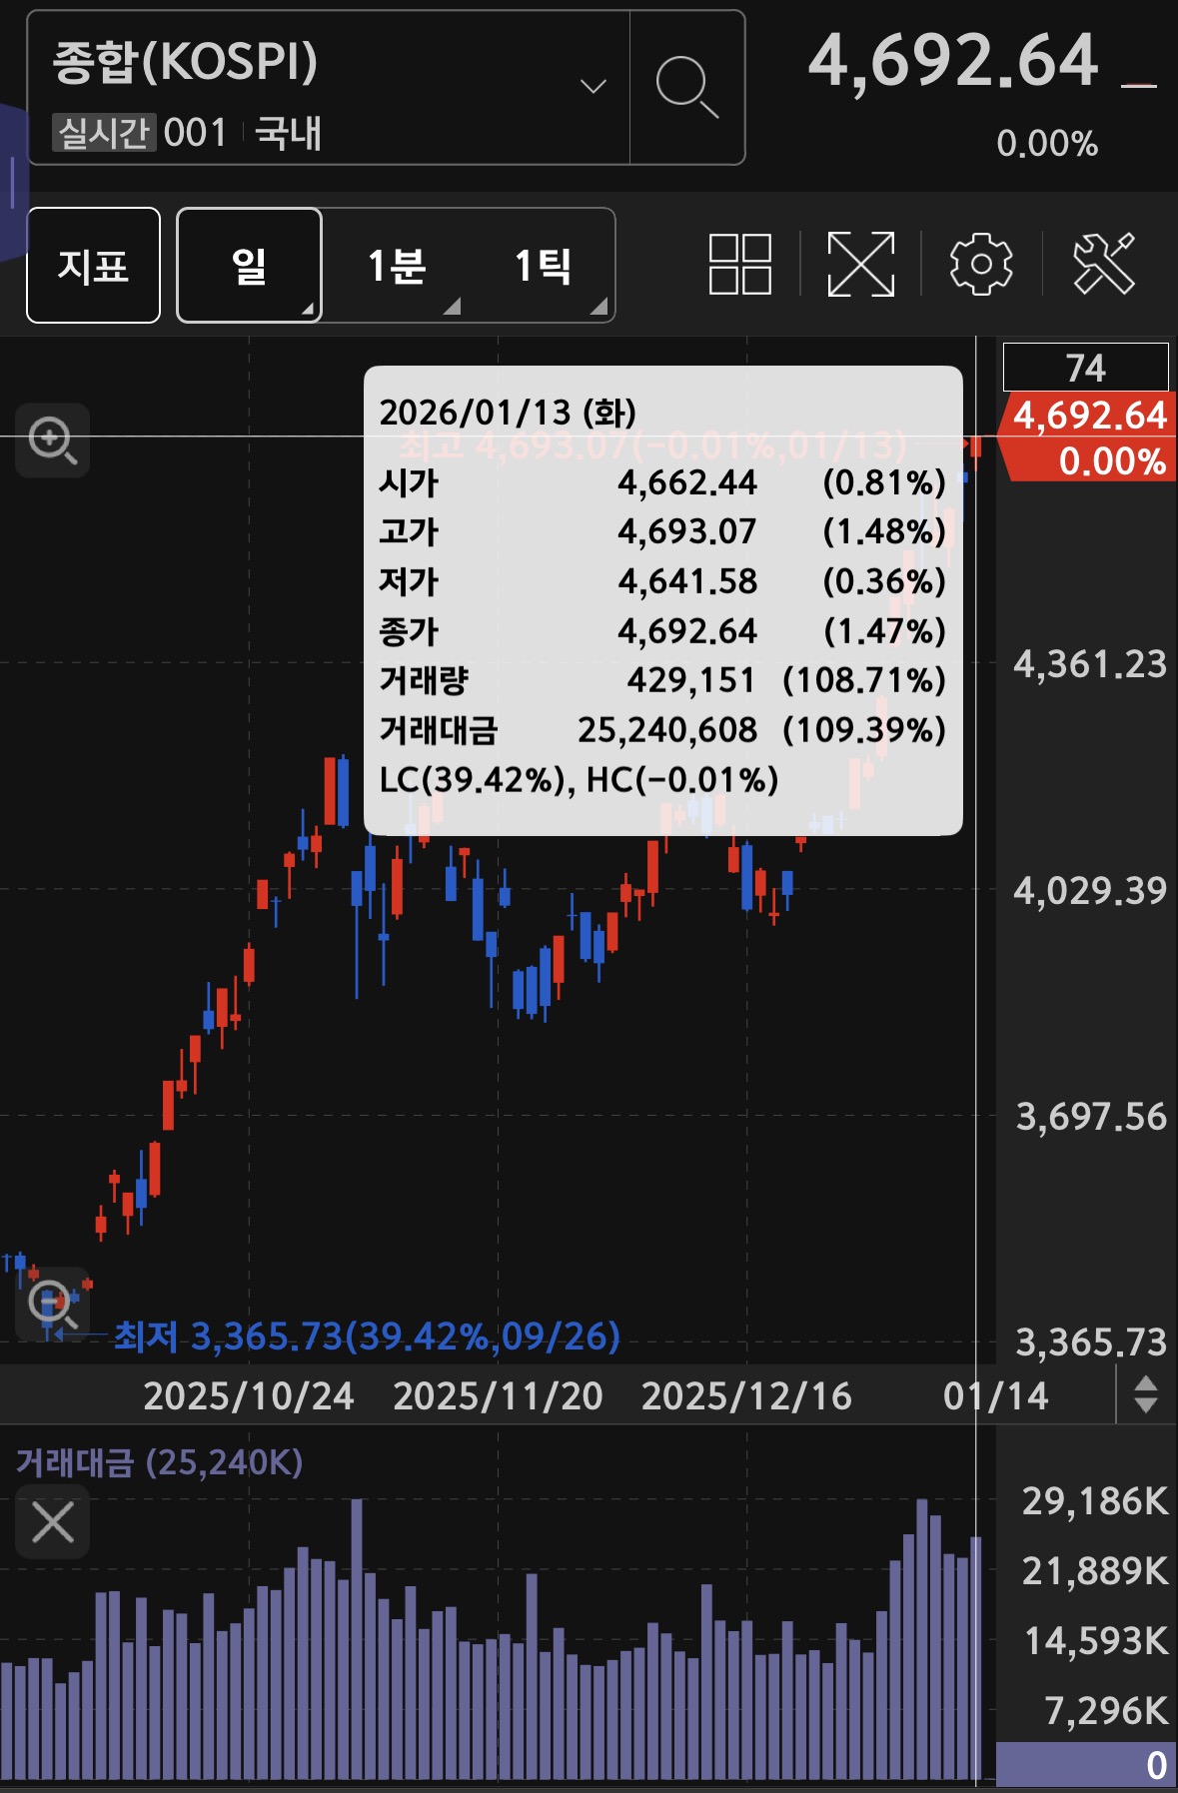This screenshot has width=1178, height=1793.
Task: Open chart settings gear icon
Action: (x=981, y=265)
